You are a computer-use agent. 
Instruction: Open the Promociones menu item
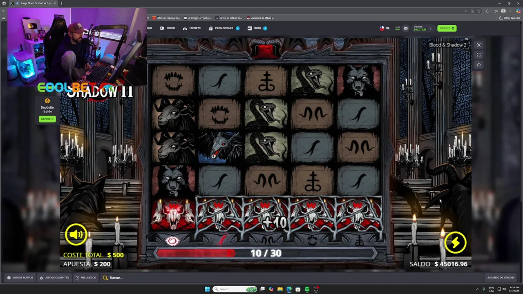(x=224, y=28)
